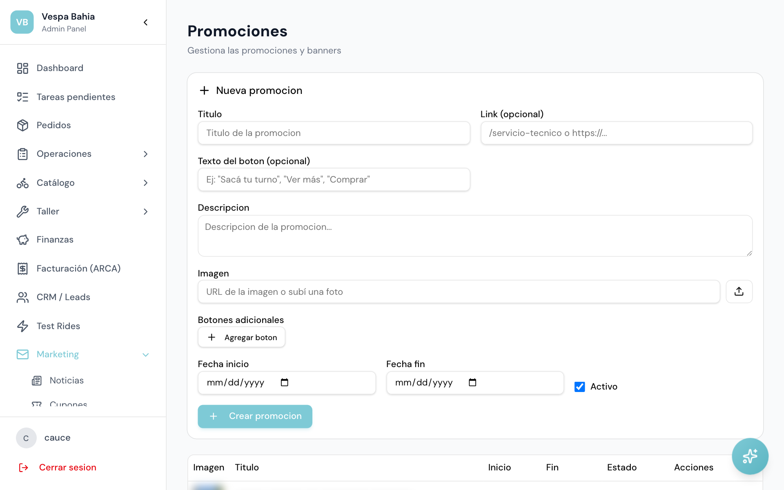Click the Agregar boton button

241,337
